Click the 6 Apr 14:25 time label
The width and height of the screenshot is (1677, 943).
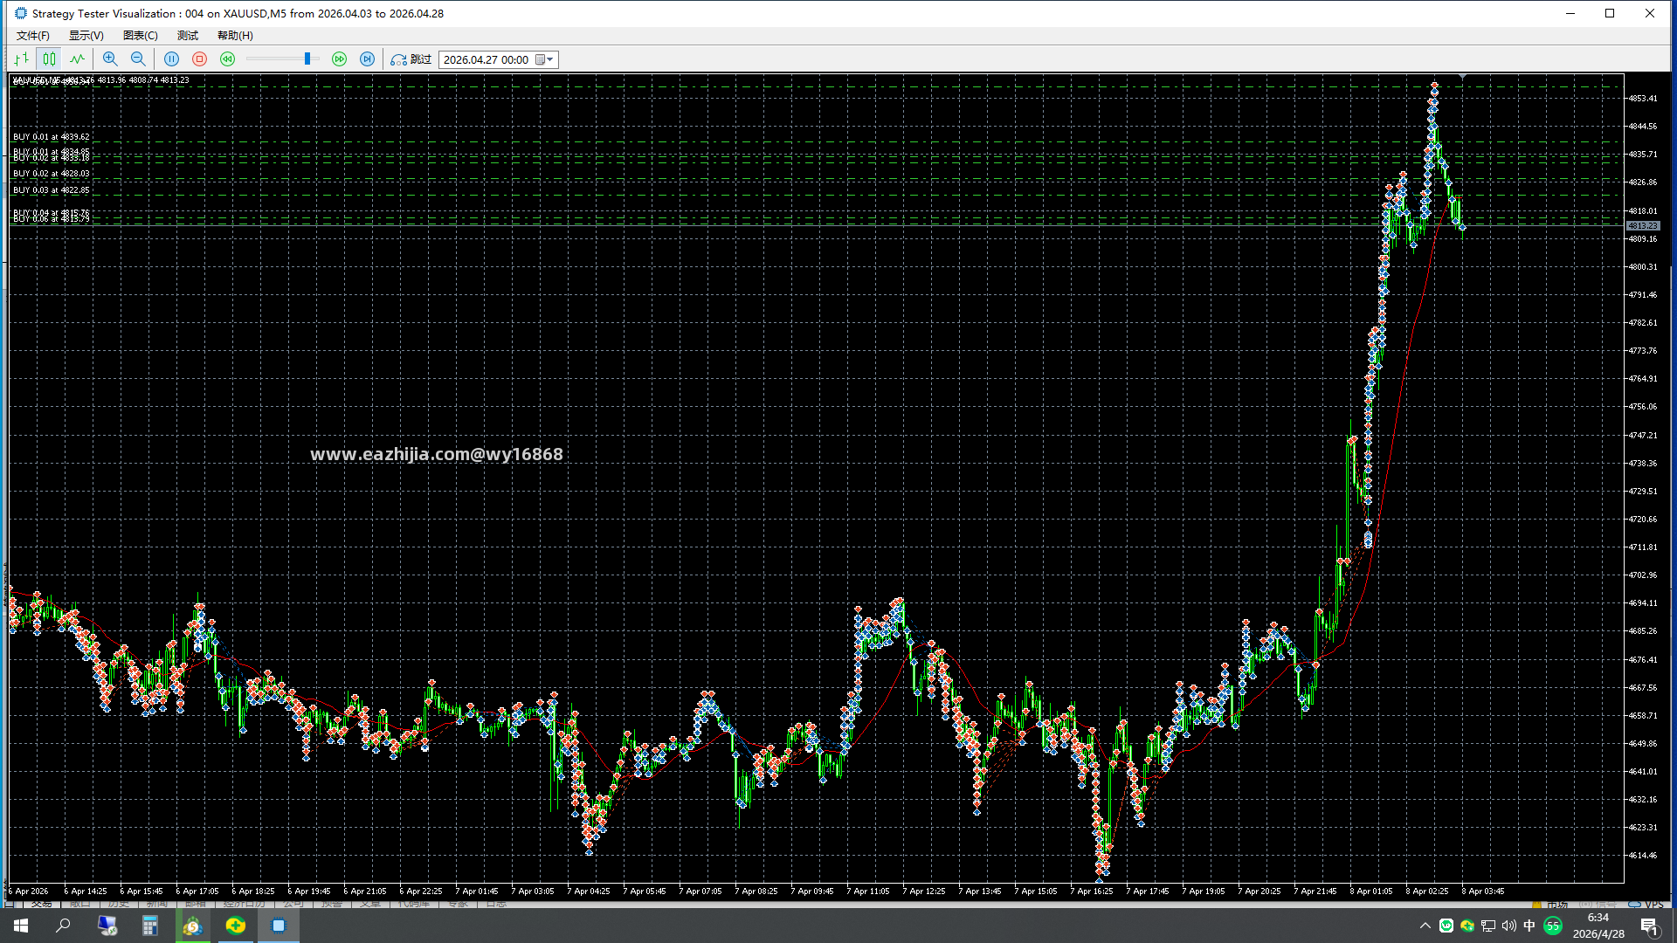point(86,891)
